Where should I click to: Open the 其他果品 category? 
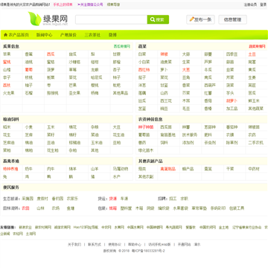click(x=121, y=93)
